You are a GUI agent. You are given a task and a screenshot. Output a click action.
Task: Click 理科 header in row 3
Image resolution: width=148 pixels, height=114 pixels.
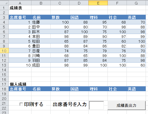pyautogui.click(x=98, y=17)
